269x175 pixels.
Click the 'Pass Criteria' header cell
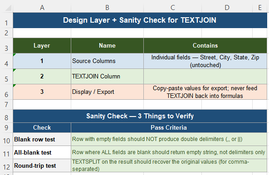(x=169, y=127)
